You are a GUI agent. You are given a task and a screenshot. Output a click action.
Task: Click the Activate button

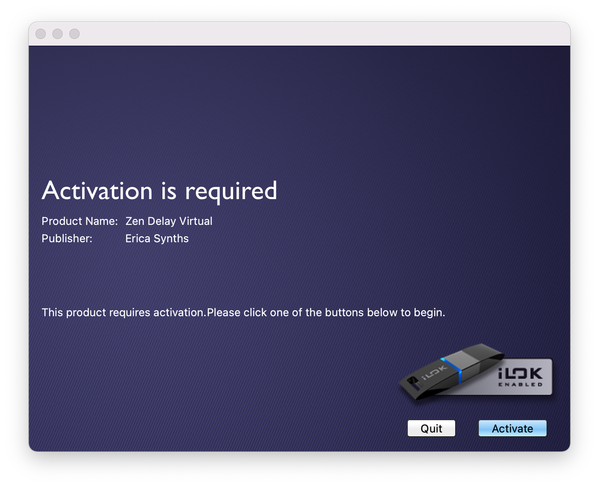tap(512, 428)
